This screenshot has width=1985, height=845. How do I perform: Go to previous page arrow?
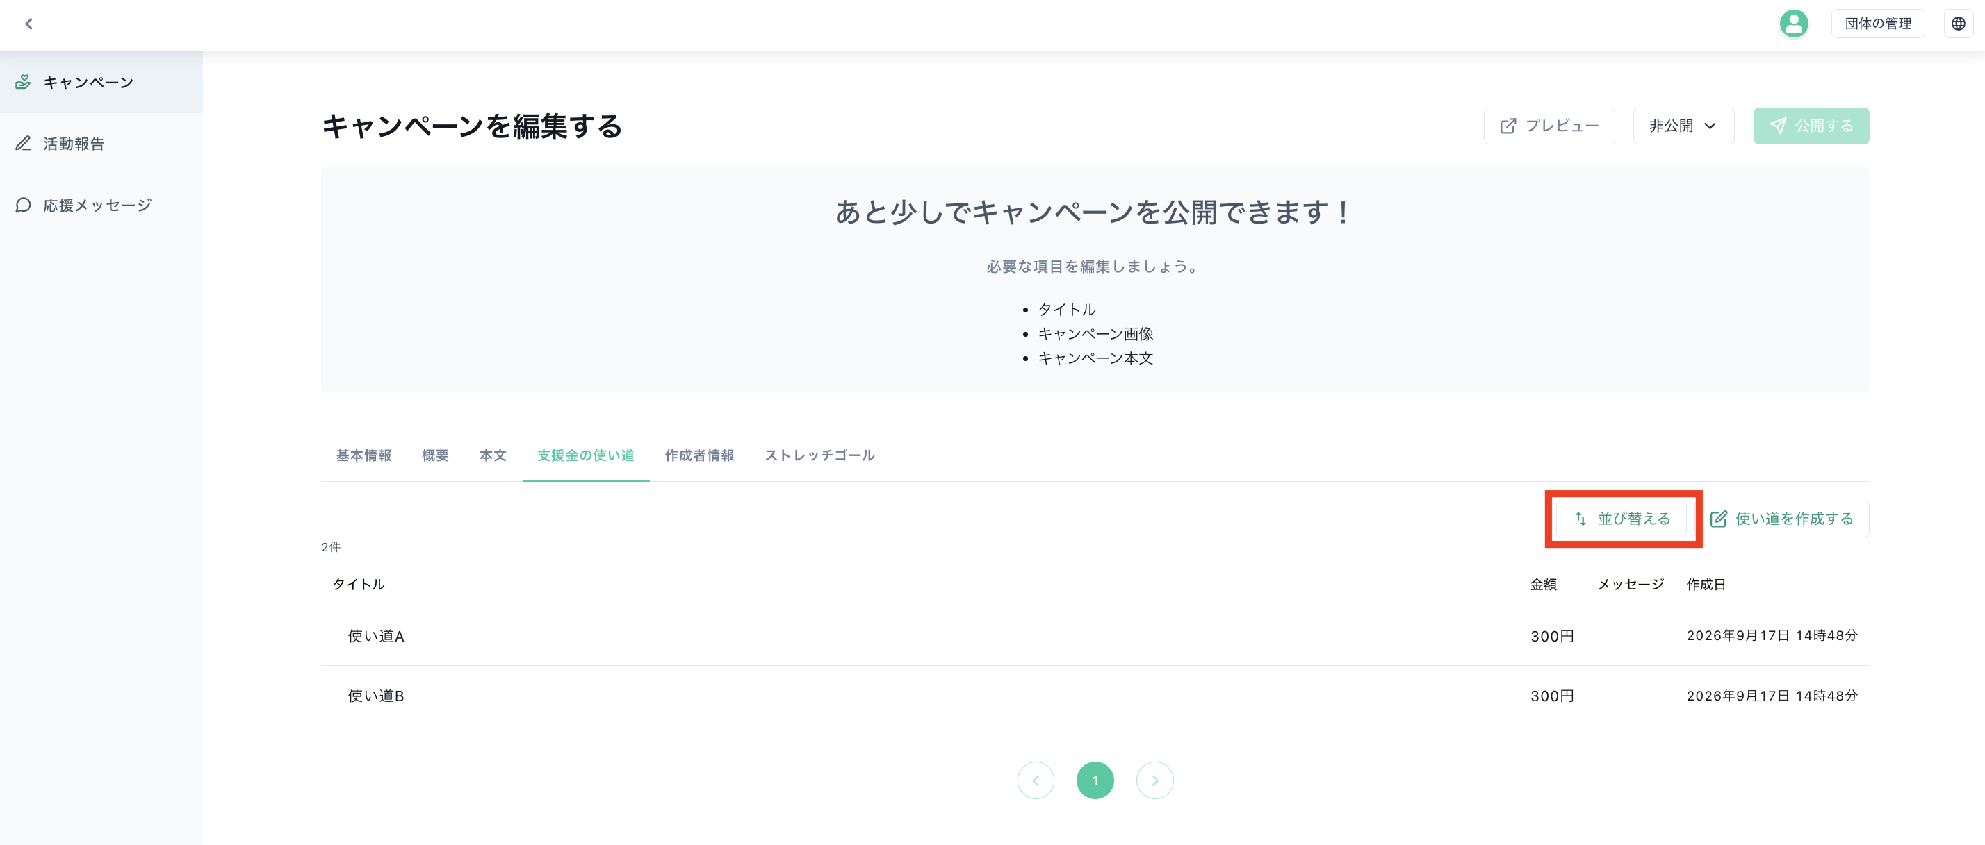(x=1036, y=780)
